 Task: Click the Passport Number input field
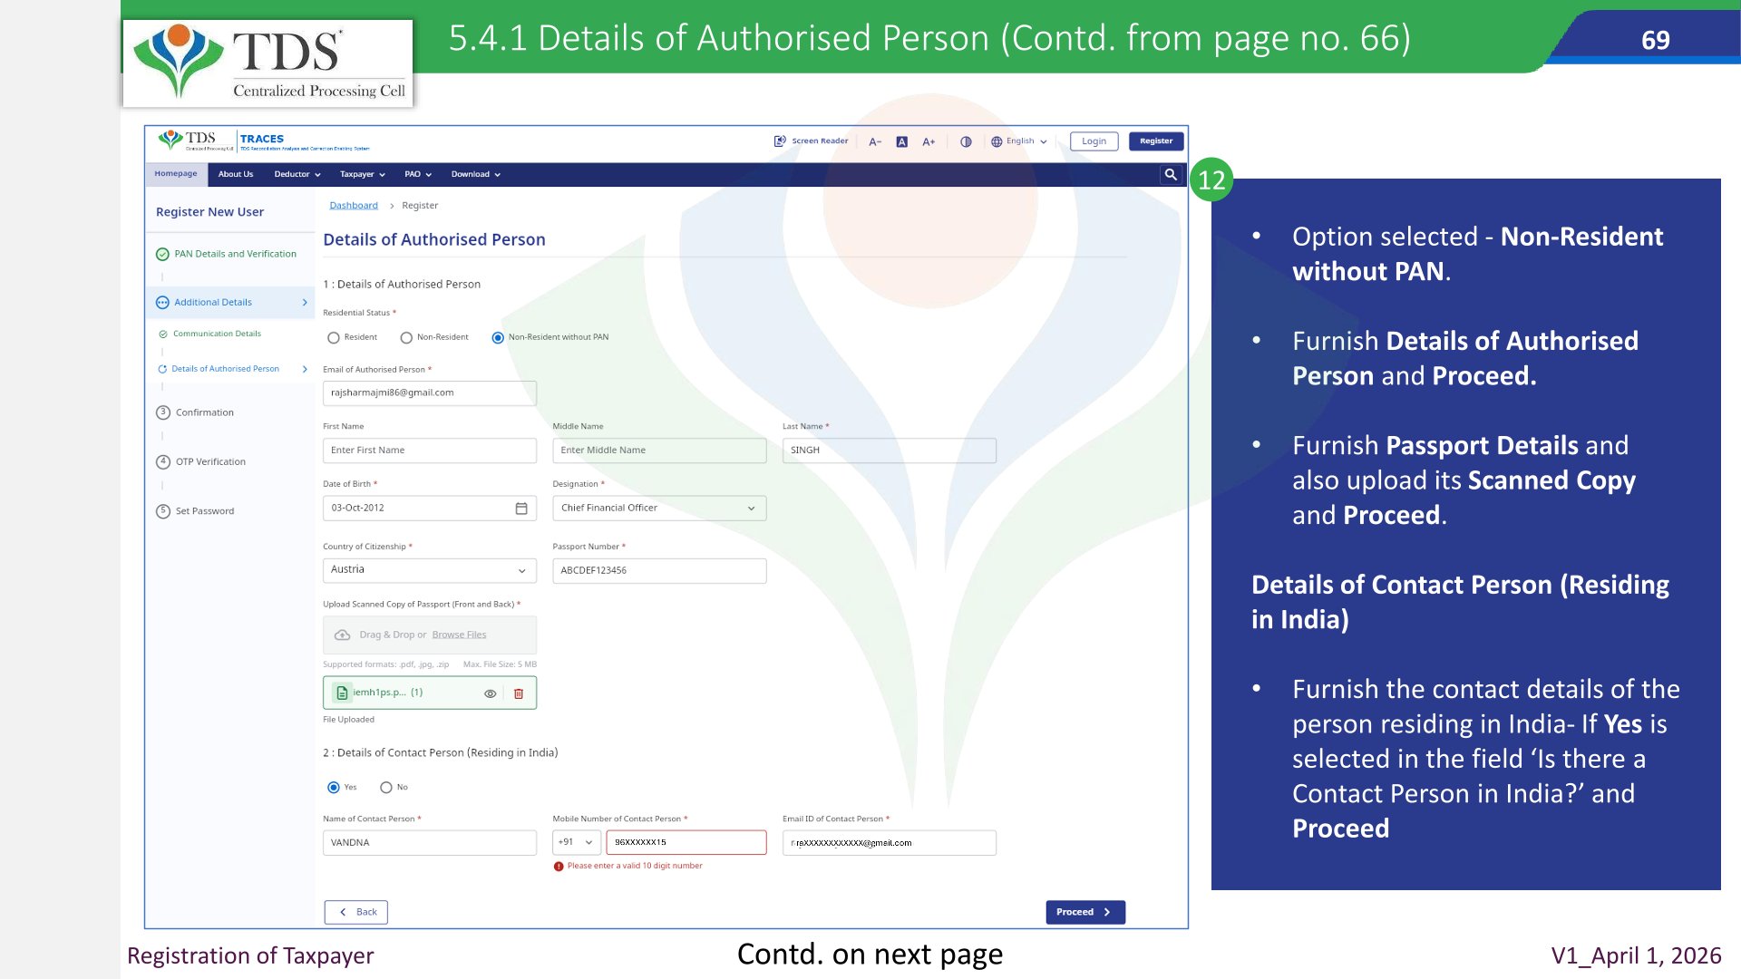[659, 571]
